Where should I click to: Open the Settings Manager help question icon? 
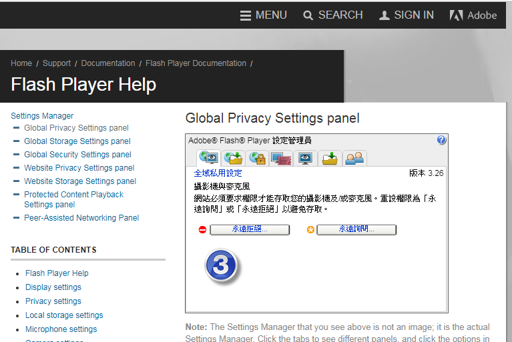[x=441, y=140]
